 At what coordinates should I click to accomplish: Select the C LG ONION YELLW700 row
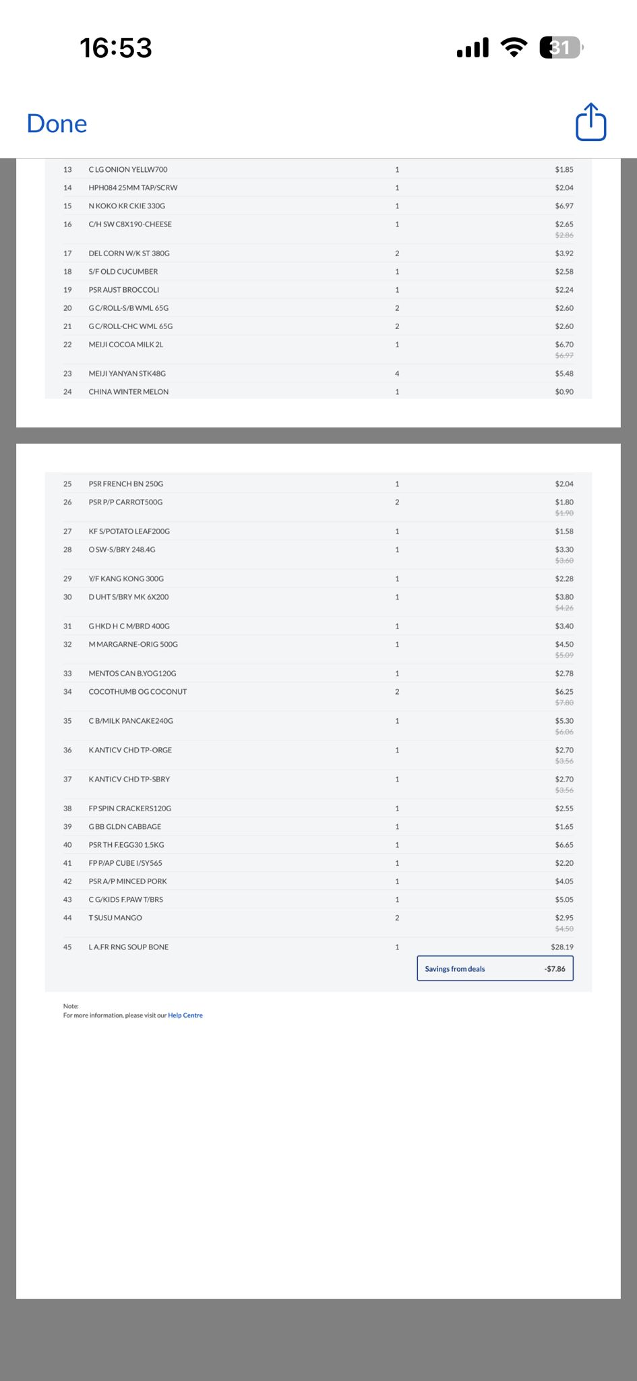click(x=318, y=169)
